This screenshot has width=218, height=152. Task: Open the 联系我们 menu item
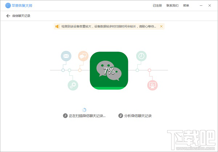pos(172,5)
